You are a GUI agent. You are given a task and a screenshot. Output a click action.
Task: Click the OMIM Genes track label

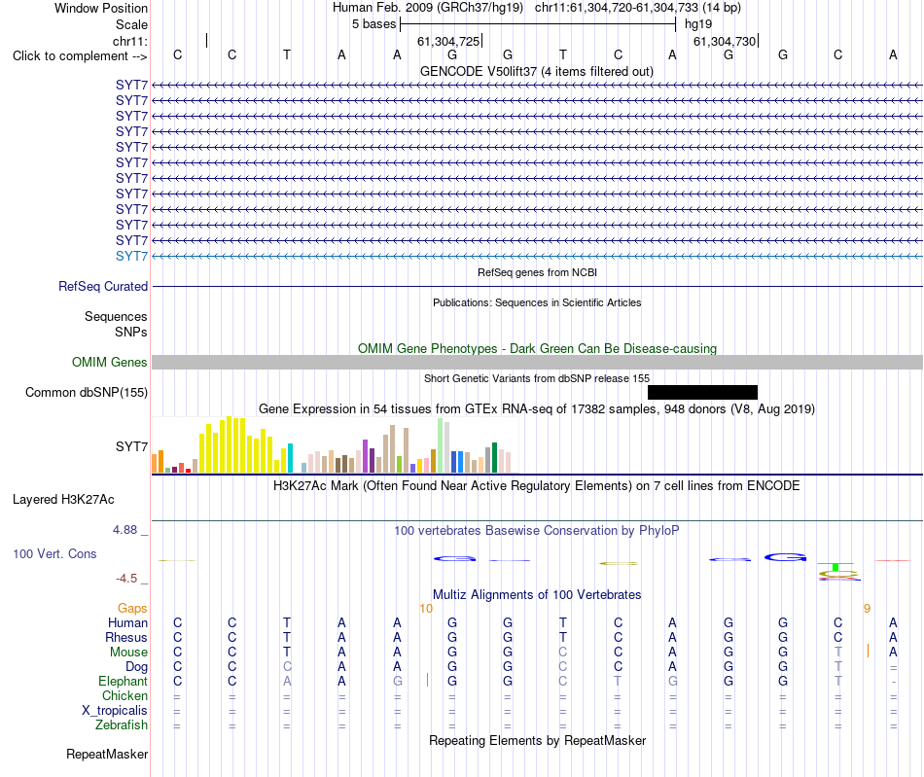(110, 363)
